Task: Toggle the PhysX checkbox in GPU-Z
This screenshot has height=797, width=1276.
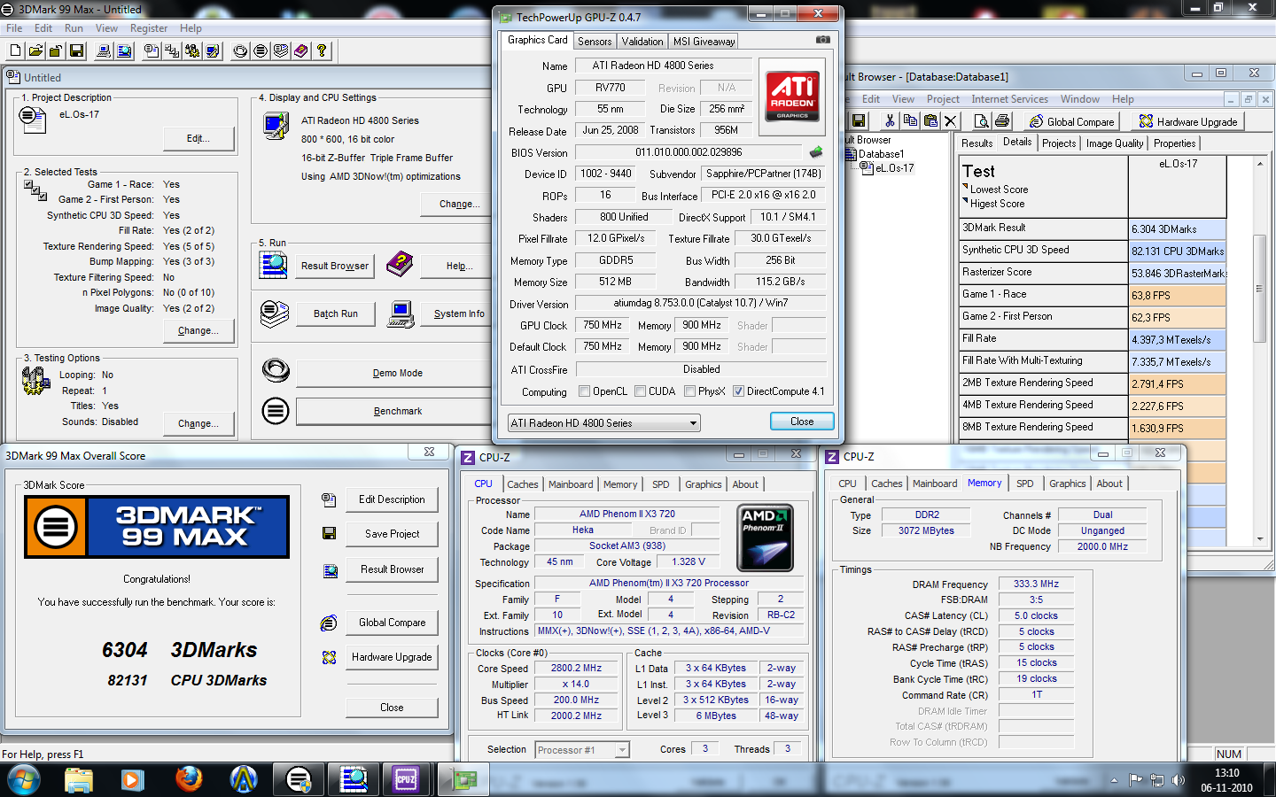Action: [x=689, y=391]
